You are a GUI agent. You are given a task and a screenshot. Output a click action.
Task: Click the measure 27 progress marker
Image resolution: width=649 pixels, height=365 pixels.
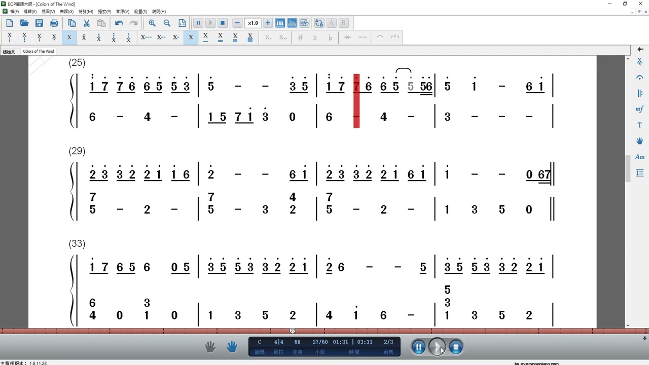(x=293, y=331)
